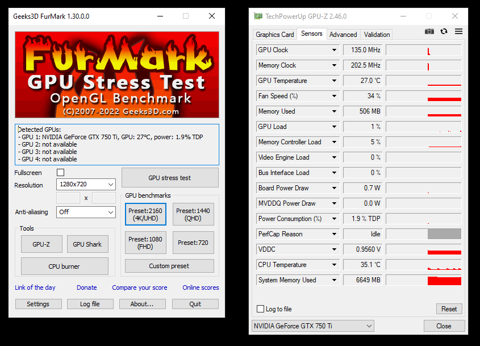Expand the Memory Controller Load dropdown
This screenshot has width=480, height=346.
(x=334, y=142)
